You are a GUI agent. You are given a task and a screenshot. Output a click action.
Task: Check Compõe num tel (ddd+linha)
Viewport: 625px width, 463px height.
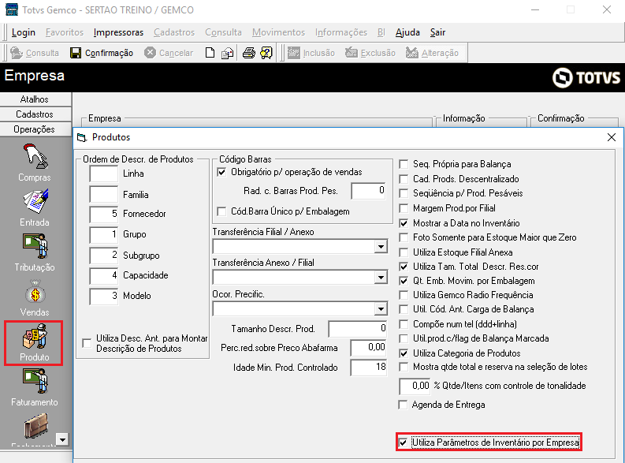coord(404,324)
